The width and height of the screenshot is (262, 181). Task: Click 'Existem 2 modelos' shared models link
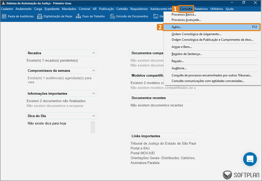click(x=147, y=83)
